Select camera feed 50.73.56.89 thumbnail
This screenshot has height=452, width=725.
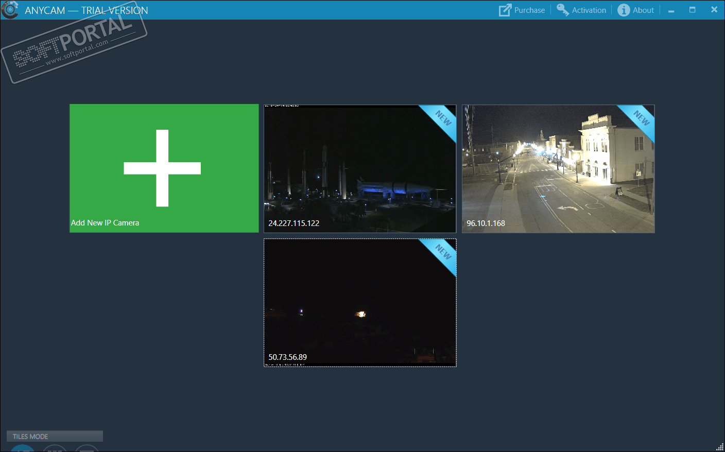click(x=360, y=303)
